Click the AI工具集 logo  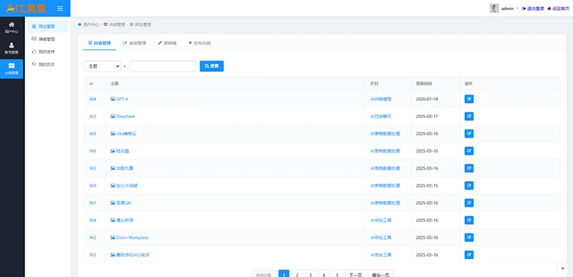tap(26, 8)
